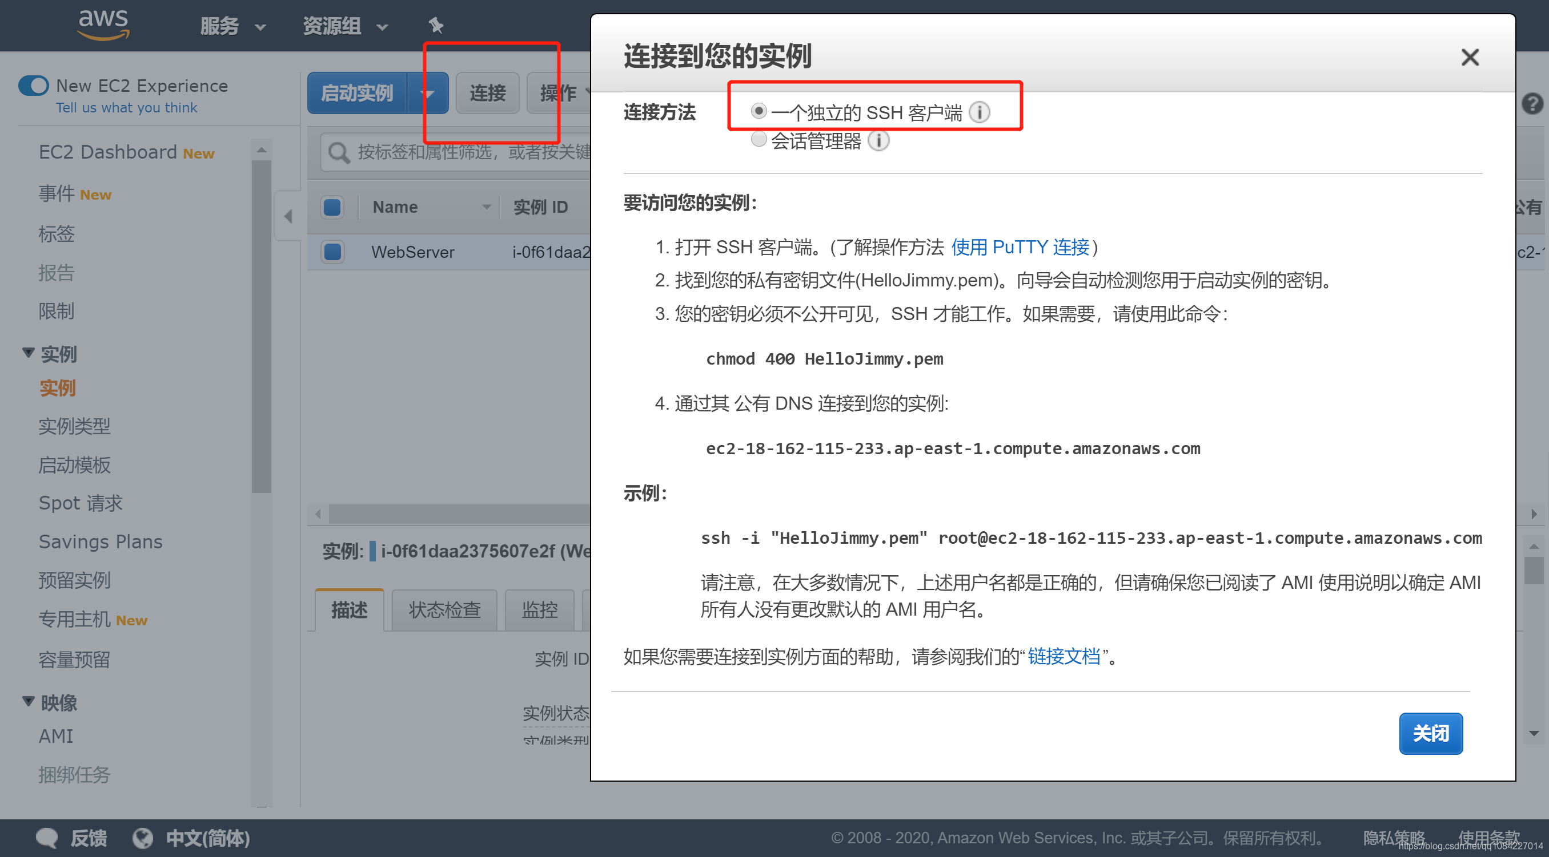The image size is (1549, 857).
Task: Click the globe language icon 中文(简体)
Action: (x=143, y=838)
